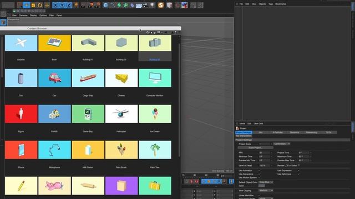Add a Cube primitive object
This screenshot has width=355, height=199.
[105, 5]
